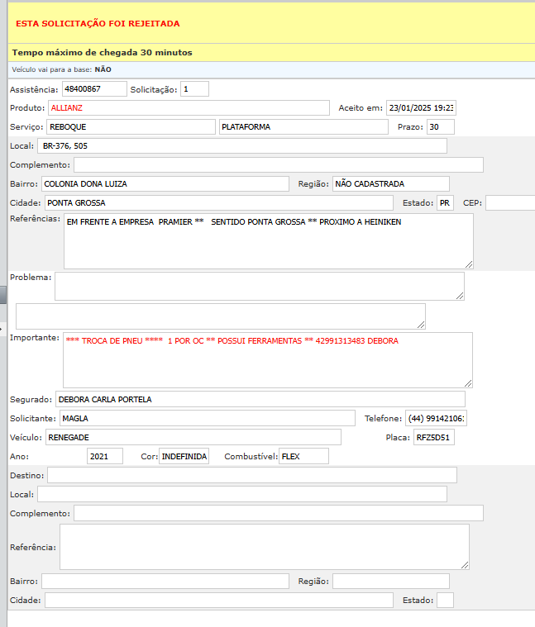Grab the Referências text area resize handle

coord(469,264)
